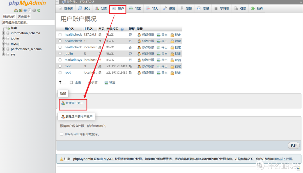Expand the sys database tree node

point(3,54)
